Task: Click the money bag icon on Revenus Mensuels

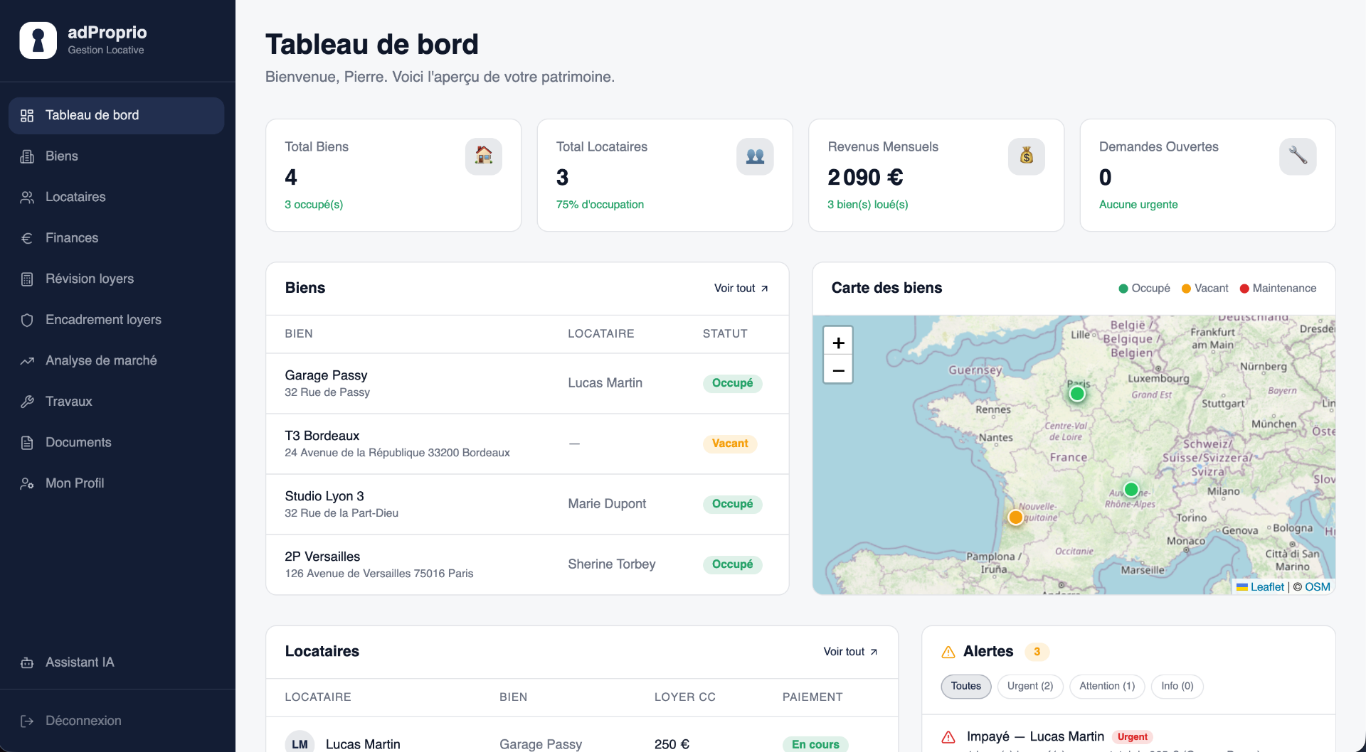Action: [1026, 156]
